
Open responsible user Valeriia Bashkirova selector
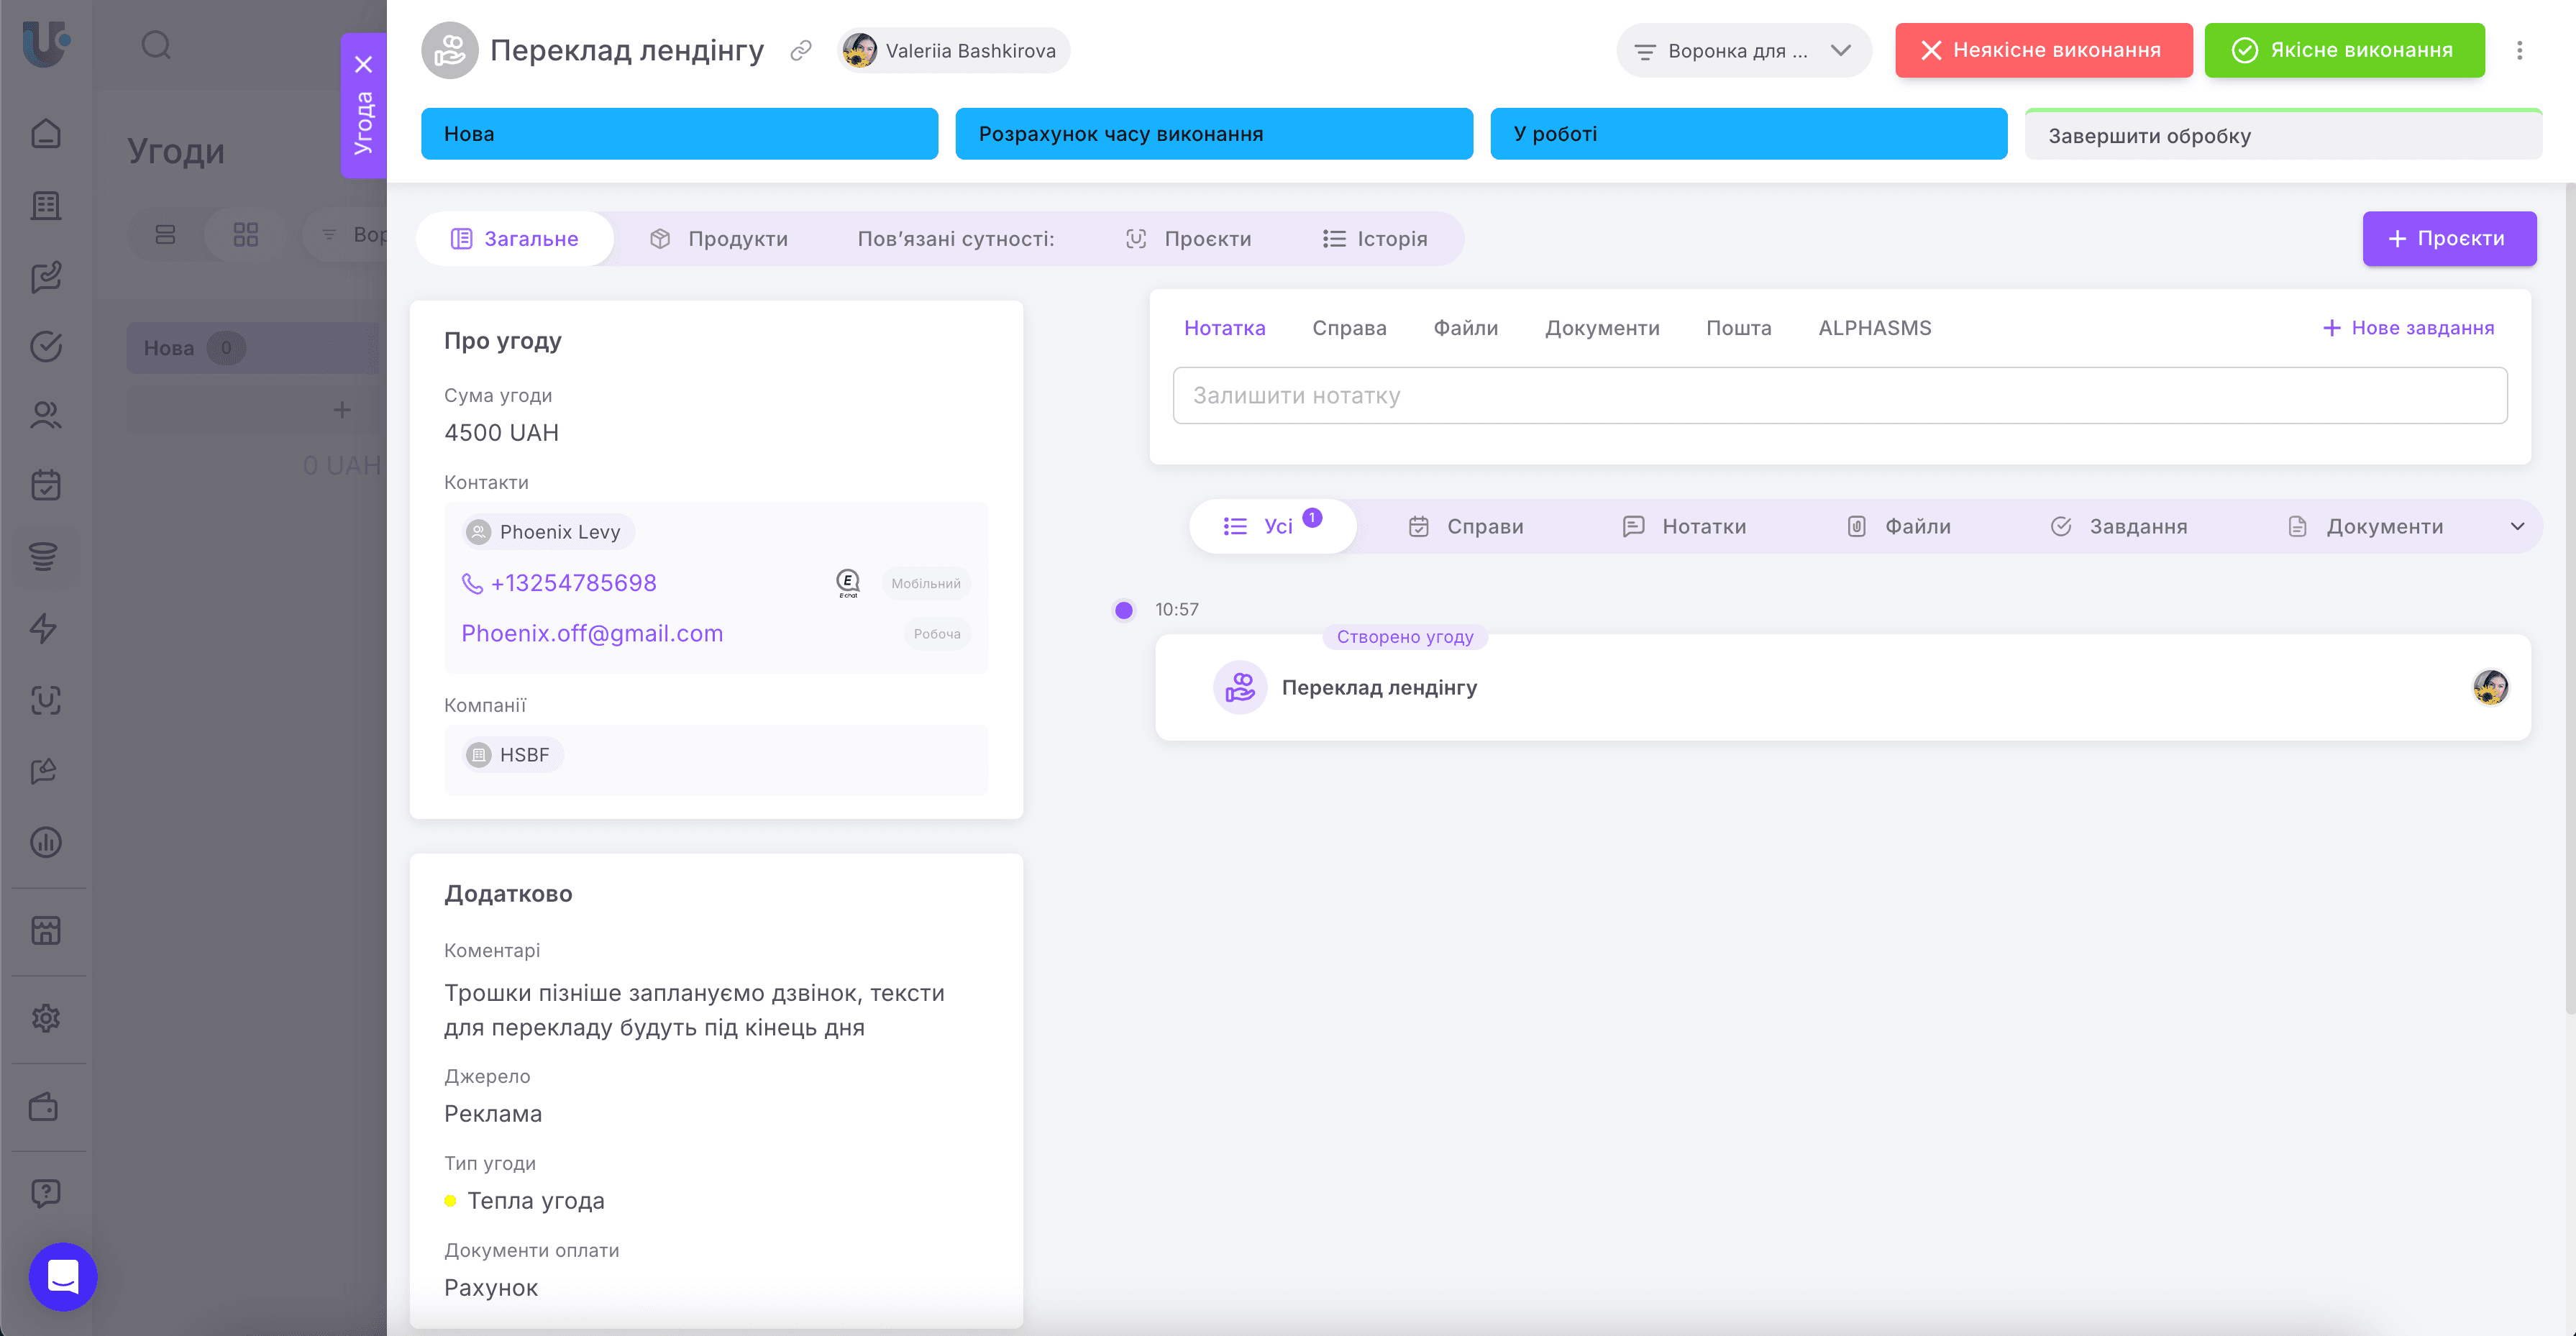coord(953,51)
